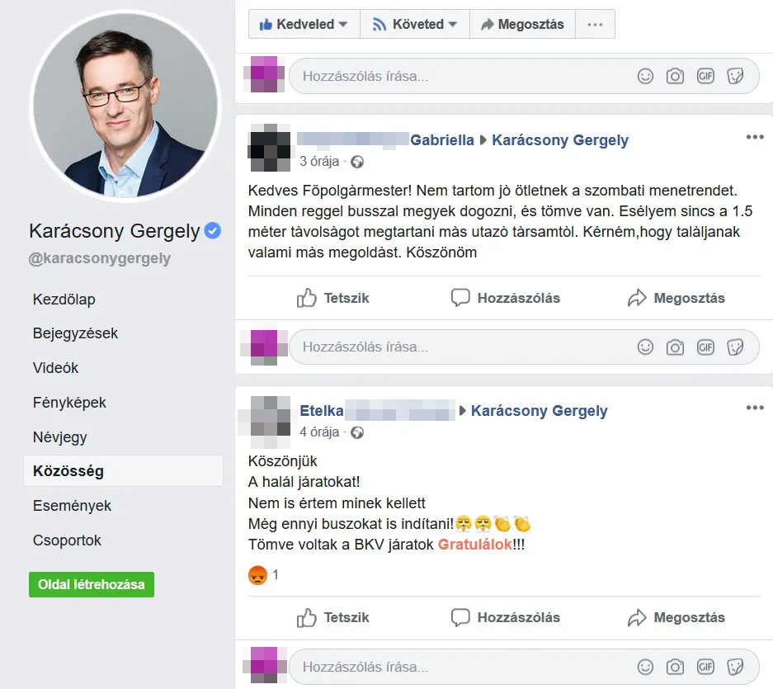Click the Karácsony Gergely profile picture
773x689 pixels.
point(125,106)
